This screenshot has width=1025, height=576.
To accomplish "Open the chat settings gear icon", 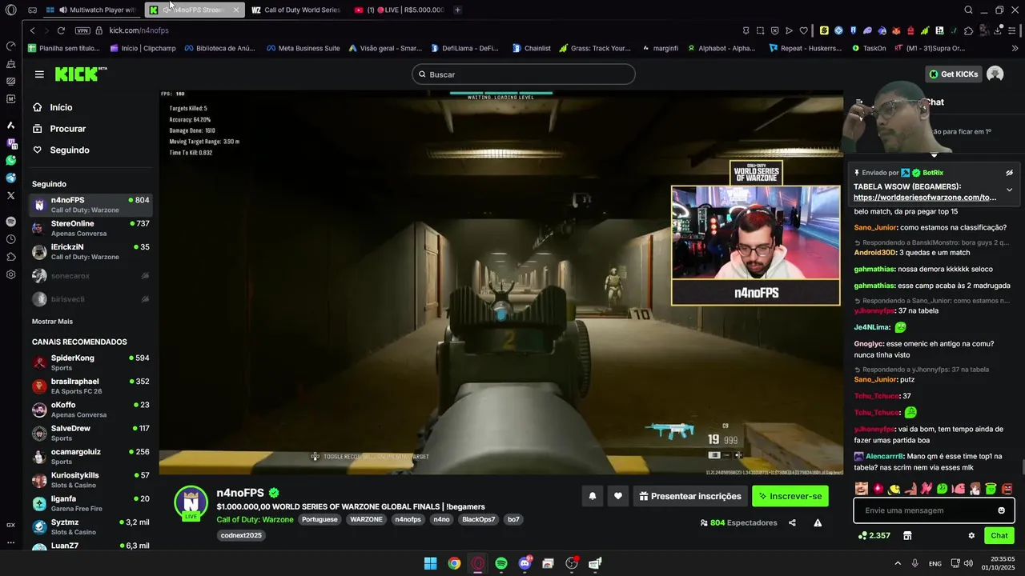I will click(971, 535).
